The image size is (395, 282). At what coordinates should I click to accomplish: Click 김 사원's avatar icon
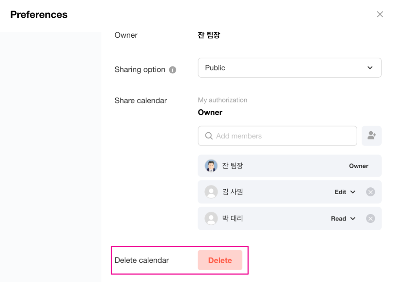click(x=211, y=192)
